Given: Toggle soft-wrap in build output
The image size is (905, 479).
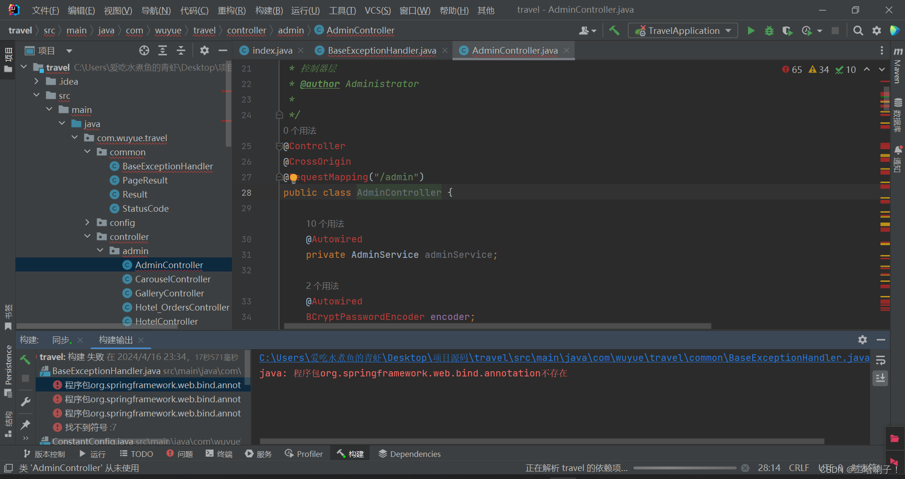Looking at the screenshot, I should 880,360.
